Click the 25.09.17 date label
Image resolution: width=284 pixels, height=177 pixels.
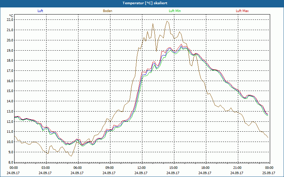point(269,173)
